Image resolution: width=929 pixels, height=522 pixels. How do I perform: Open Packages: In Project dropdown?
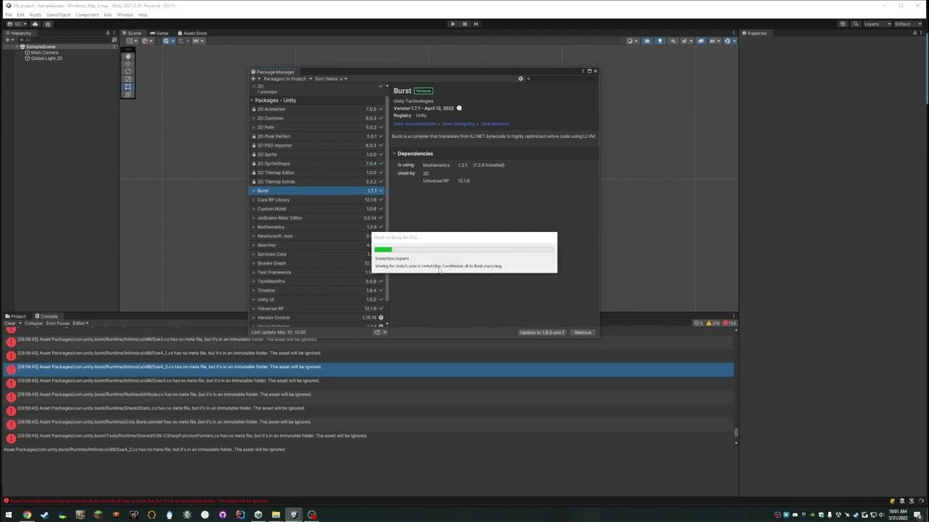287,78
